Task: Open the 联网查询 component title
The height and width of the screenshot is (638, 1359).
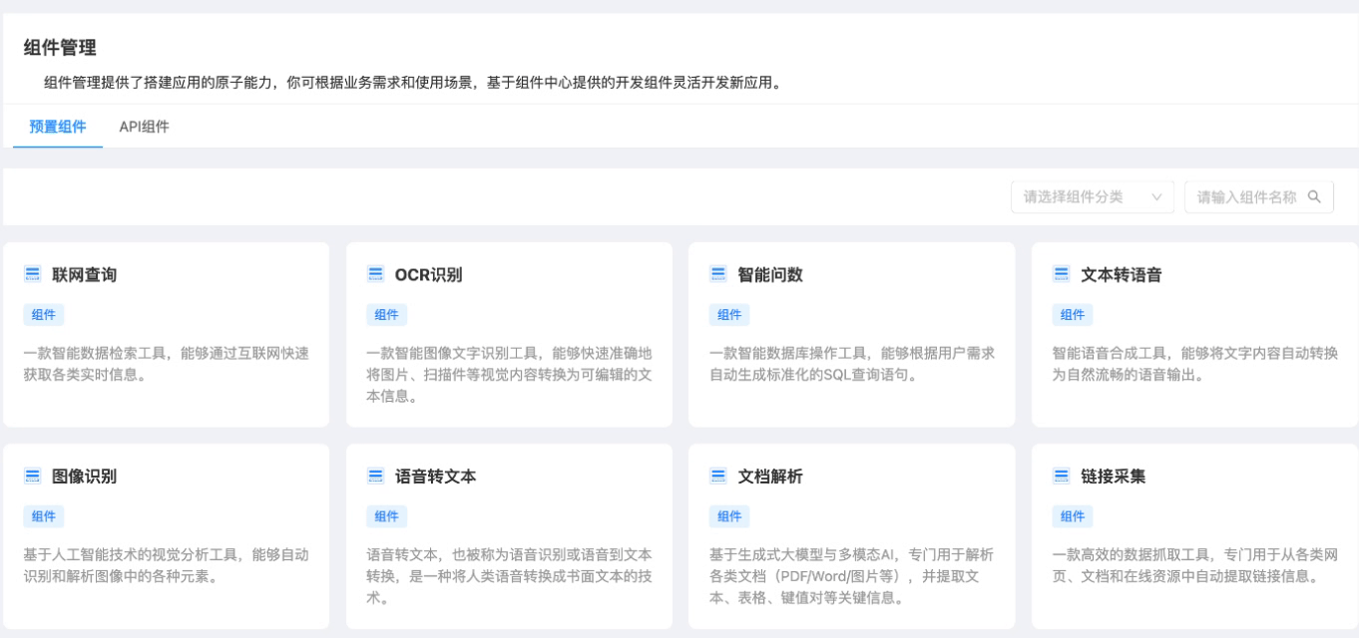Action: [85, 275]
